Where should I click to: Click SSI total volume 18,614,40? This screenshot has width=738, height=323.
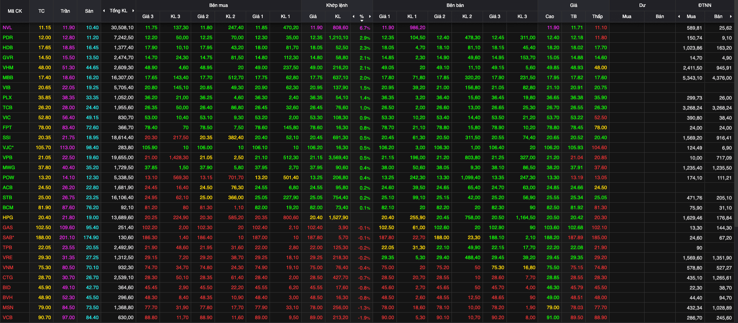[x=122, y=138]
